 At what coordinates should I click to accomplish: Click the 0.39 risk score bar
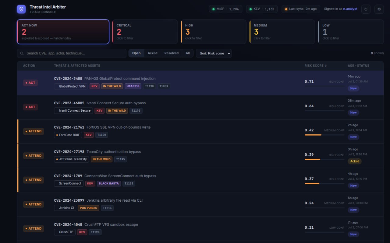coord(324,159)
